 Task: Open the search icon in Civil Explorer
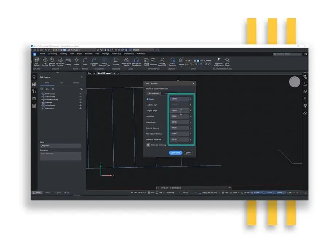pyautogui.click(x=81, y=77)
